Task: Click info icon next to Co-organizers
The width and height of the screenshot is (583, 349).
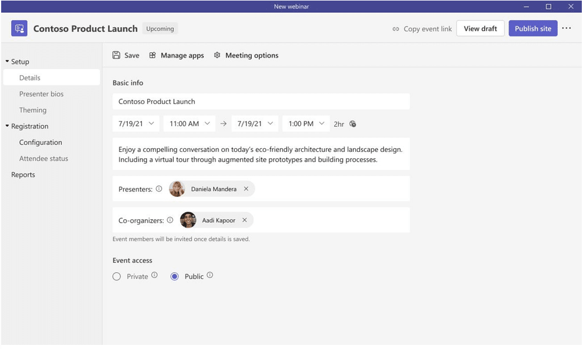Action: coord(170,220)
